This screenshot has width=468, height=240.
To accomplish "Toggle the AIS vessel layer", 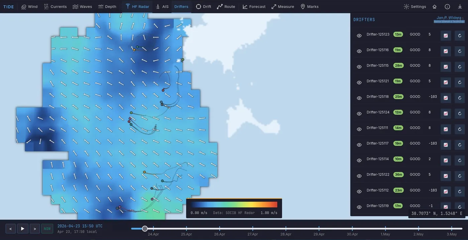I will tap(162, 6).
